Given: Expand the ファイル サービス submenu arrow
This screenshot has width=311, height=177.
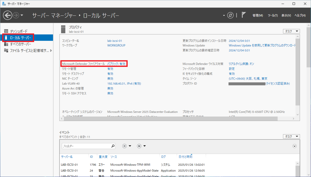Looking at the screenshot, I should click(x=51, y=50).
